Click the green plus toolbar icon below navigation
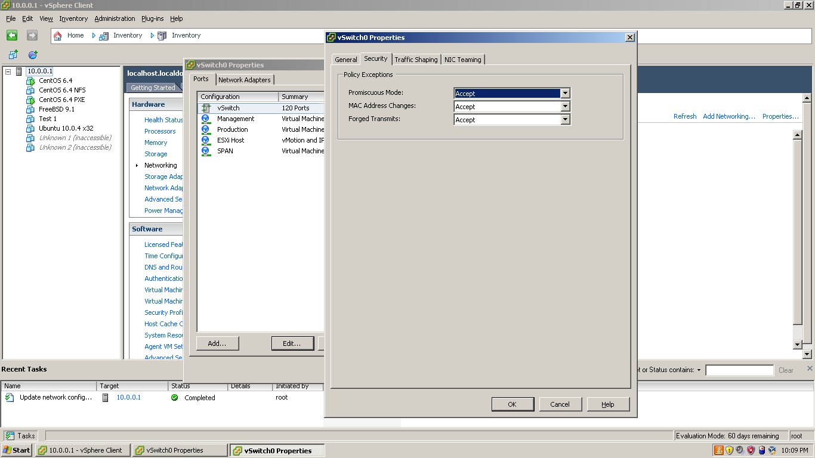Screen dimensions: 815x458 click(13, 54)
